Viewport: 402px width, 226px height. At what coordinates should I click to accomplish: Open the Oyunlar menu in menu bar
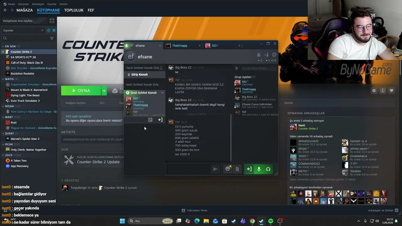(x=52, y=4)
